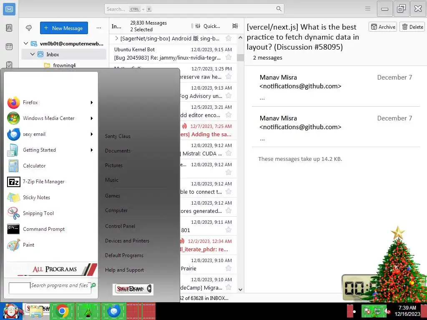Click the magnifier icon in the search bar
The height and width of the screenshot is (320, 427).
point(279,9)
